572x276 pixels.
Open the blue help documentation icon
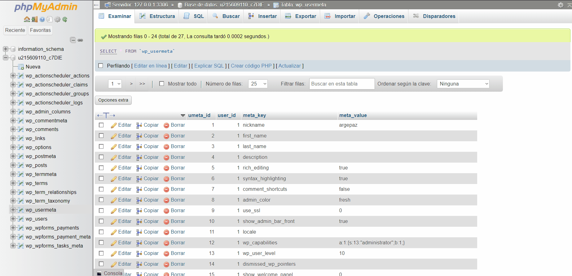pyautogui.click(x=42, y=19)
